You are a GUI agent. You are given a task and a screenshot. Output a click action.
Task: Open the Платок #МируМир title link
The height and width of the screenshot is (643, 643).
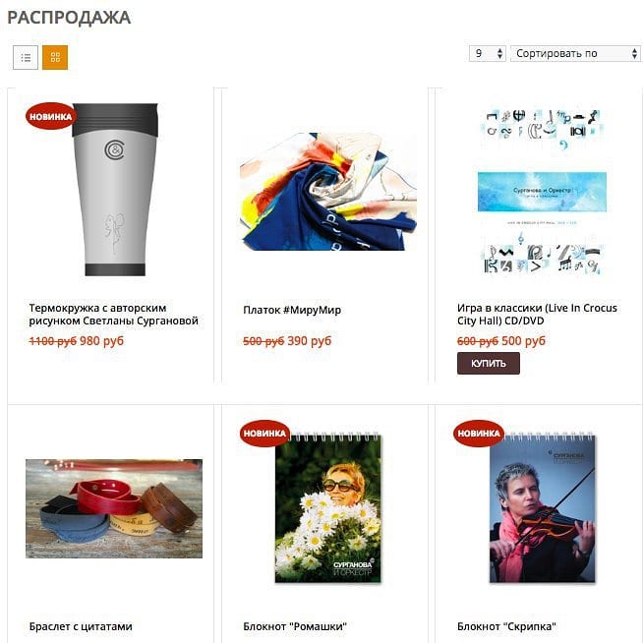pyautogui.click(x=292, y=310)
